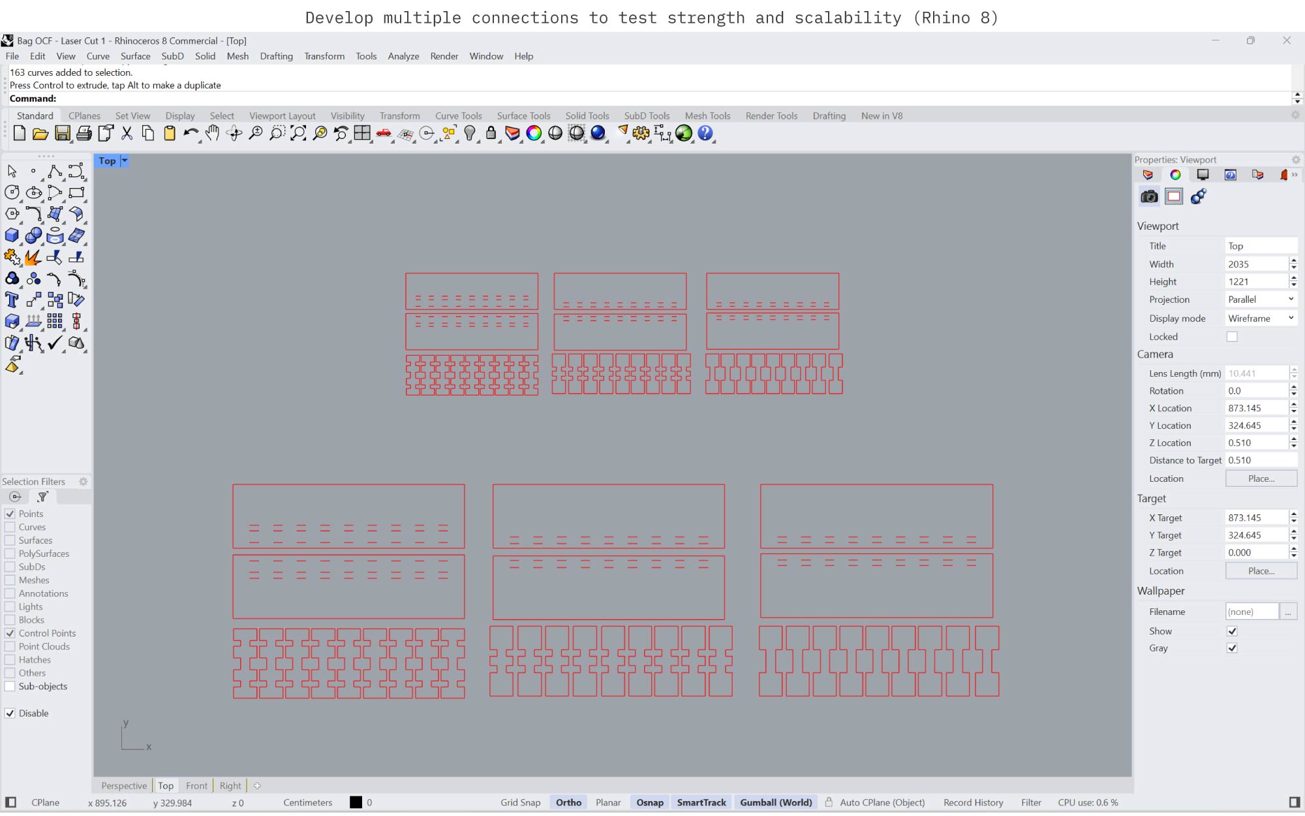
Task: Open the camera icon in Properties panel
Action: [x=1149, y=196]
